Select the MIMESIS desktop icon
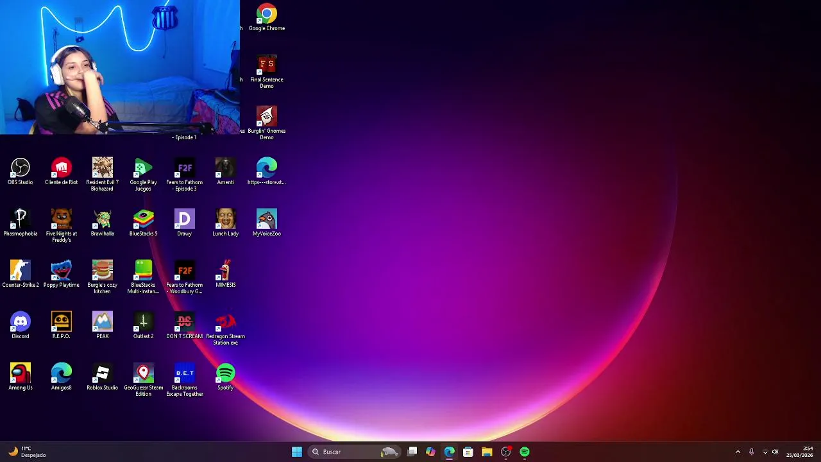821x462 pixels. click(226, 274)
